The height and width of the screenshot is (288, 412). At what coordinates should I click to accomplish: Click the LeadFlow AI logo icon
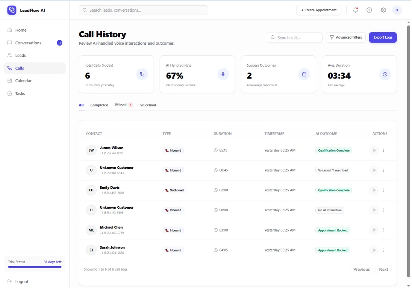tap(12, 10)
